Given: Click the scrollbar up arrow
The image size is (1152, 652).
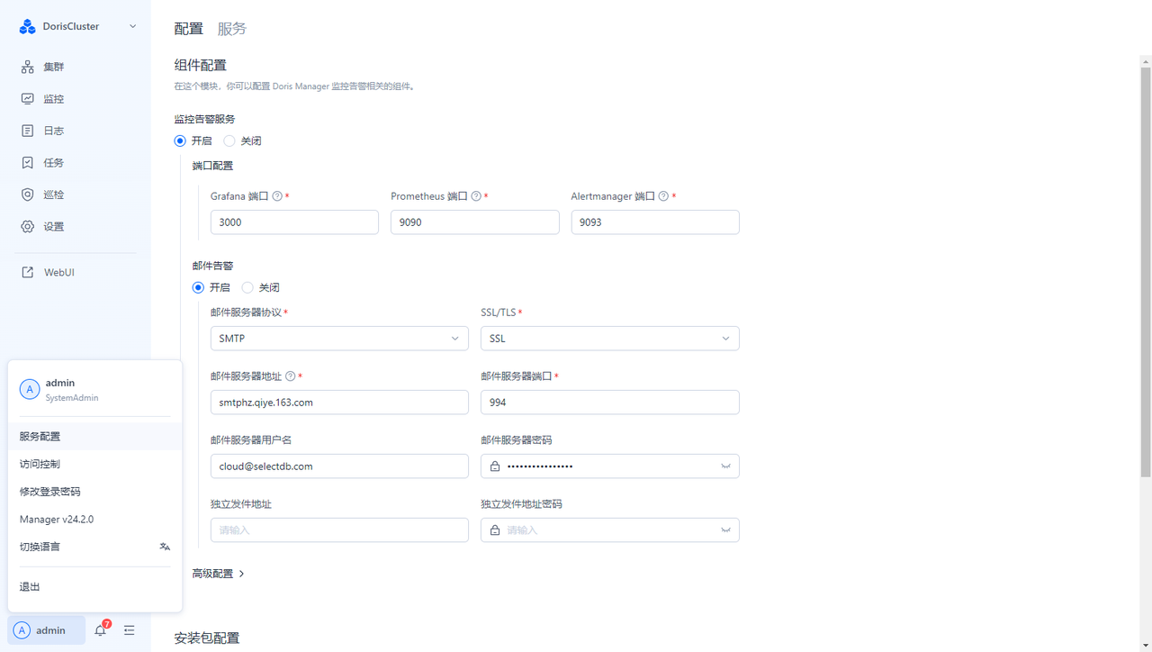Looking at the screenshot, I should click(1146, 61).
